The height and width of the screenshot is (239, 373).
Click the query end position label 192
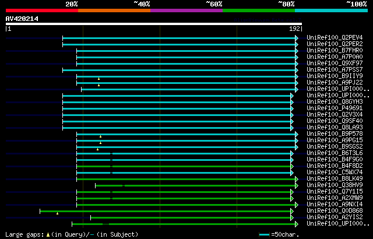[294, 29]
